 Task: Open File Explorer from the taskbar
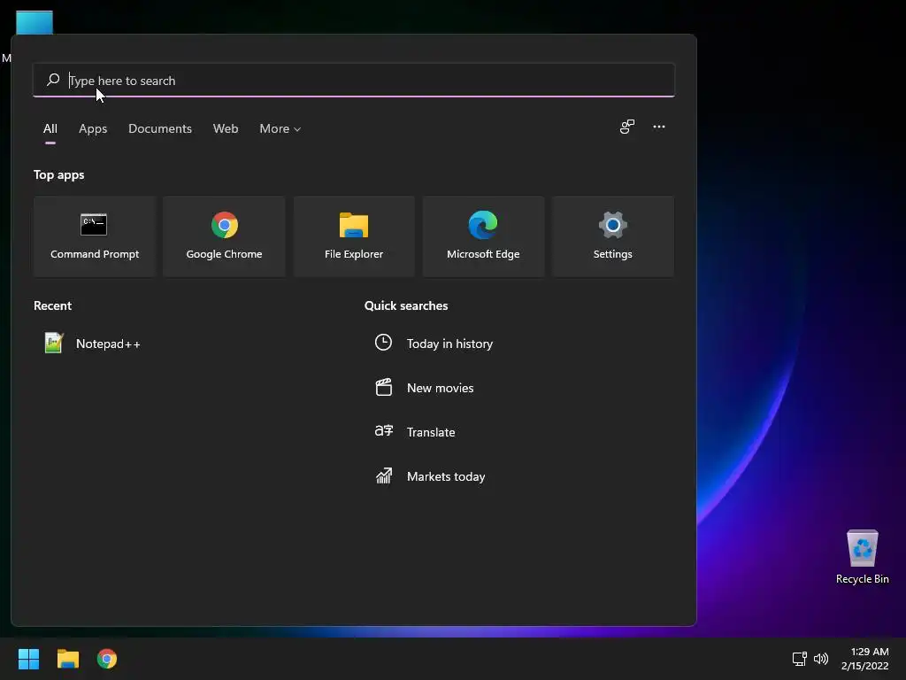click(x=67, y=659)
